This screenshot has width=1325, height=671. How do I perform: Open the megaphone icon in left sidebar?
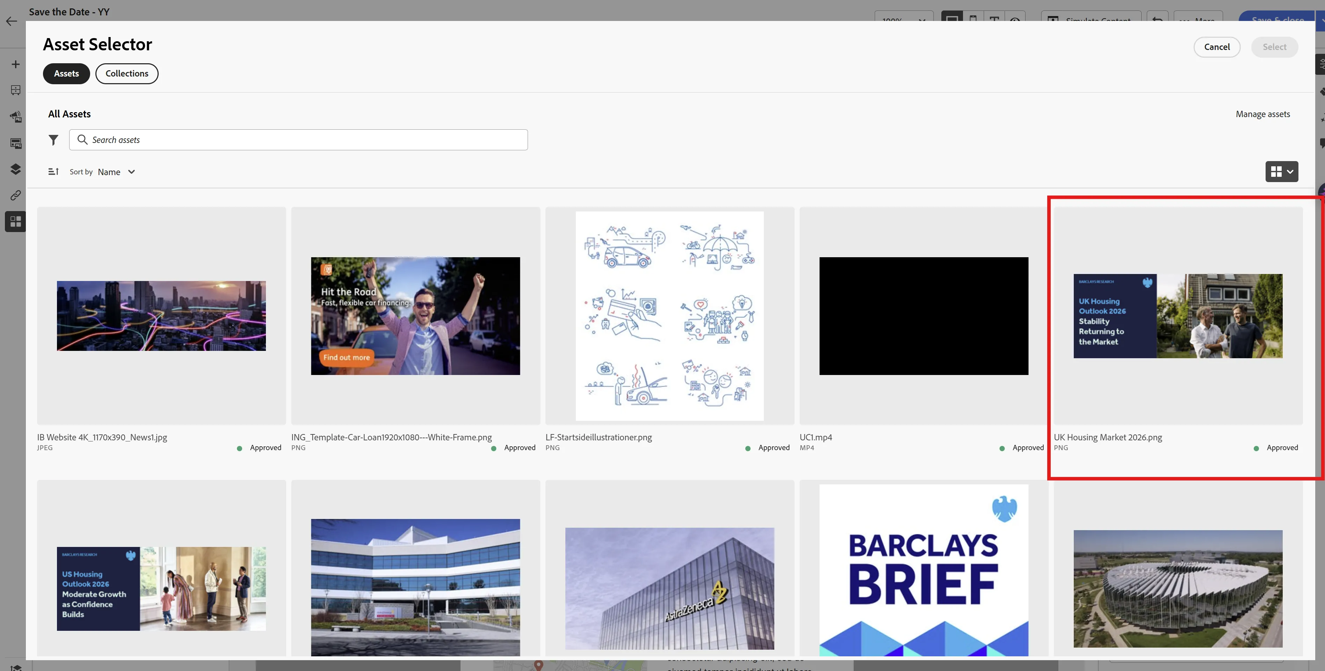[x=15, y=117]
